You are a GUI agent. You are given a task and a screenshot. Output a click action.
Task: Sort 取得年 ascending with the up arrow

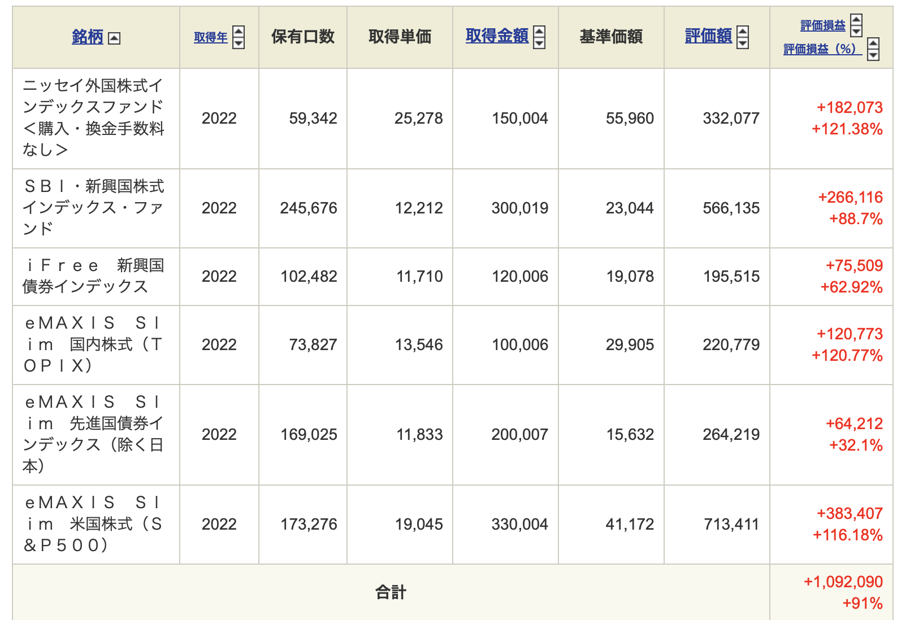[x=239, y=32]
